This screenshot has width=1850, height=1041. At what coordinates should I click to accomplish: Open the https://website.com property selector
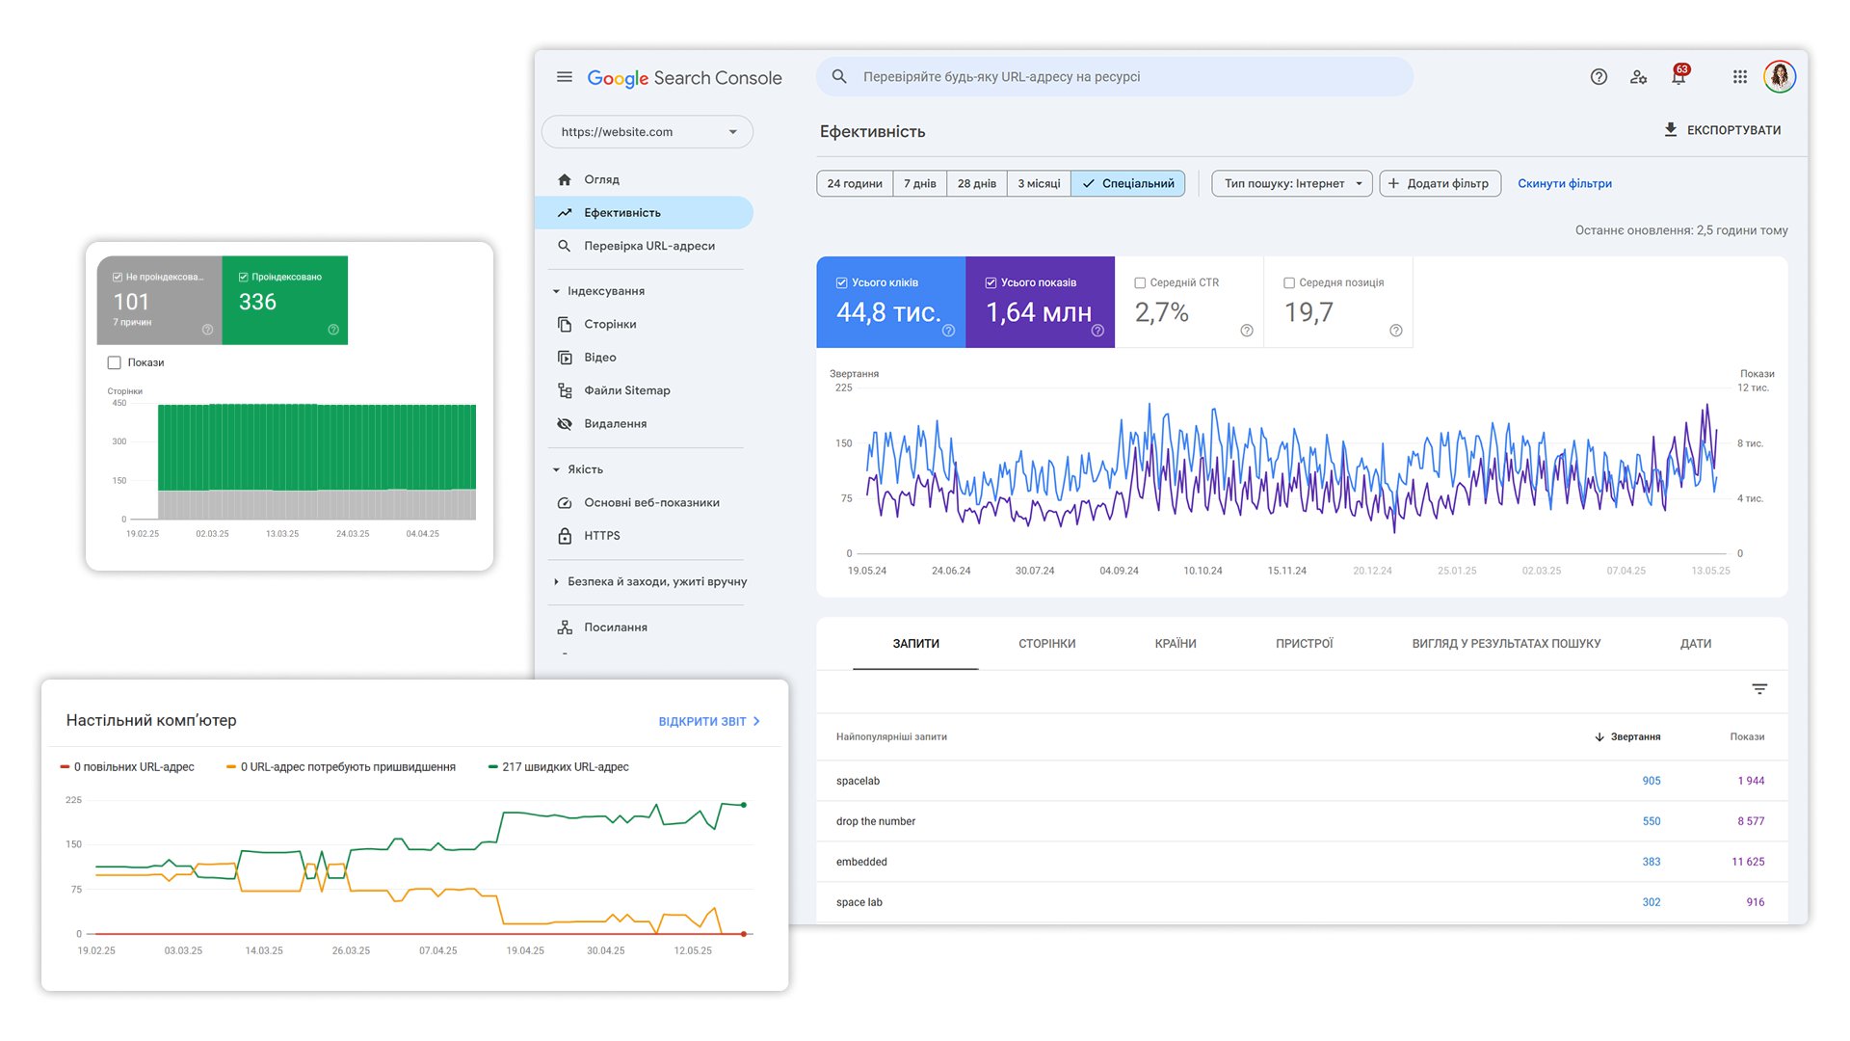(x=646, y=131)
